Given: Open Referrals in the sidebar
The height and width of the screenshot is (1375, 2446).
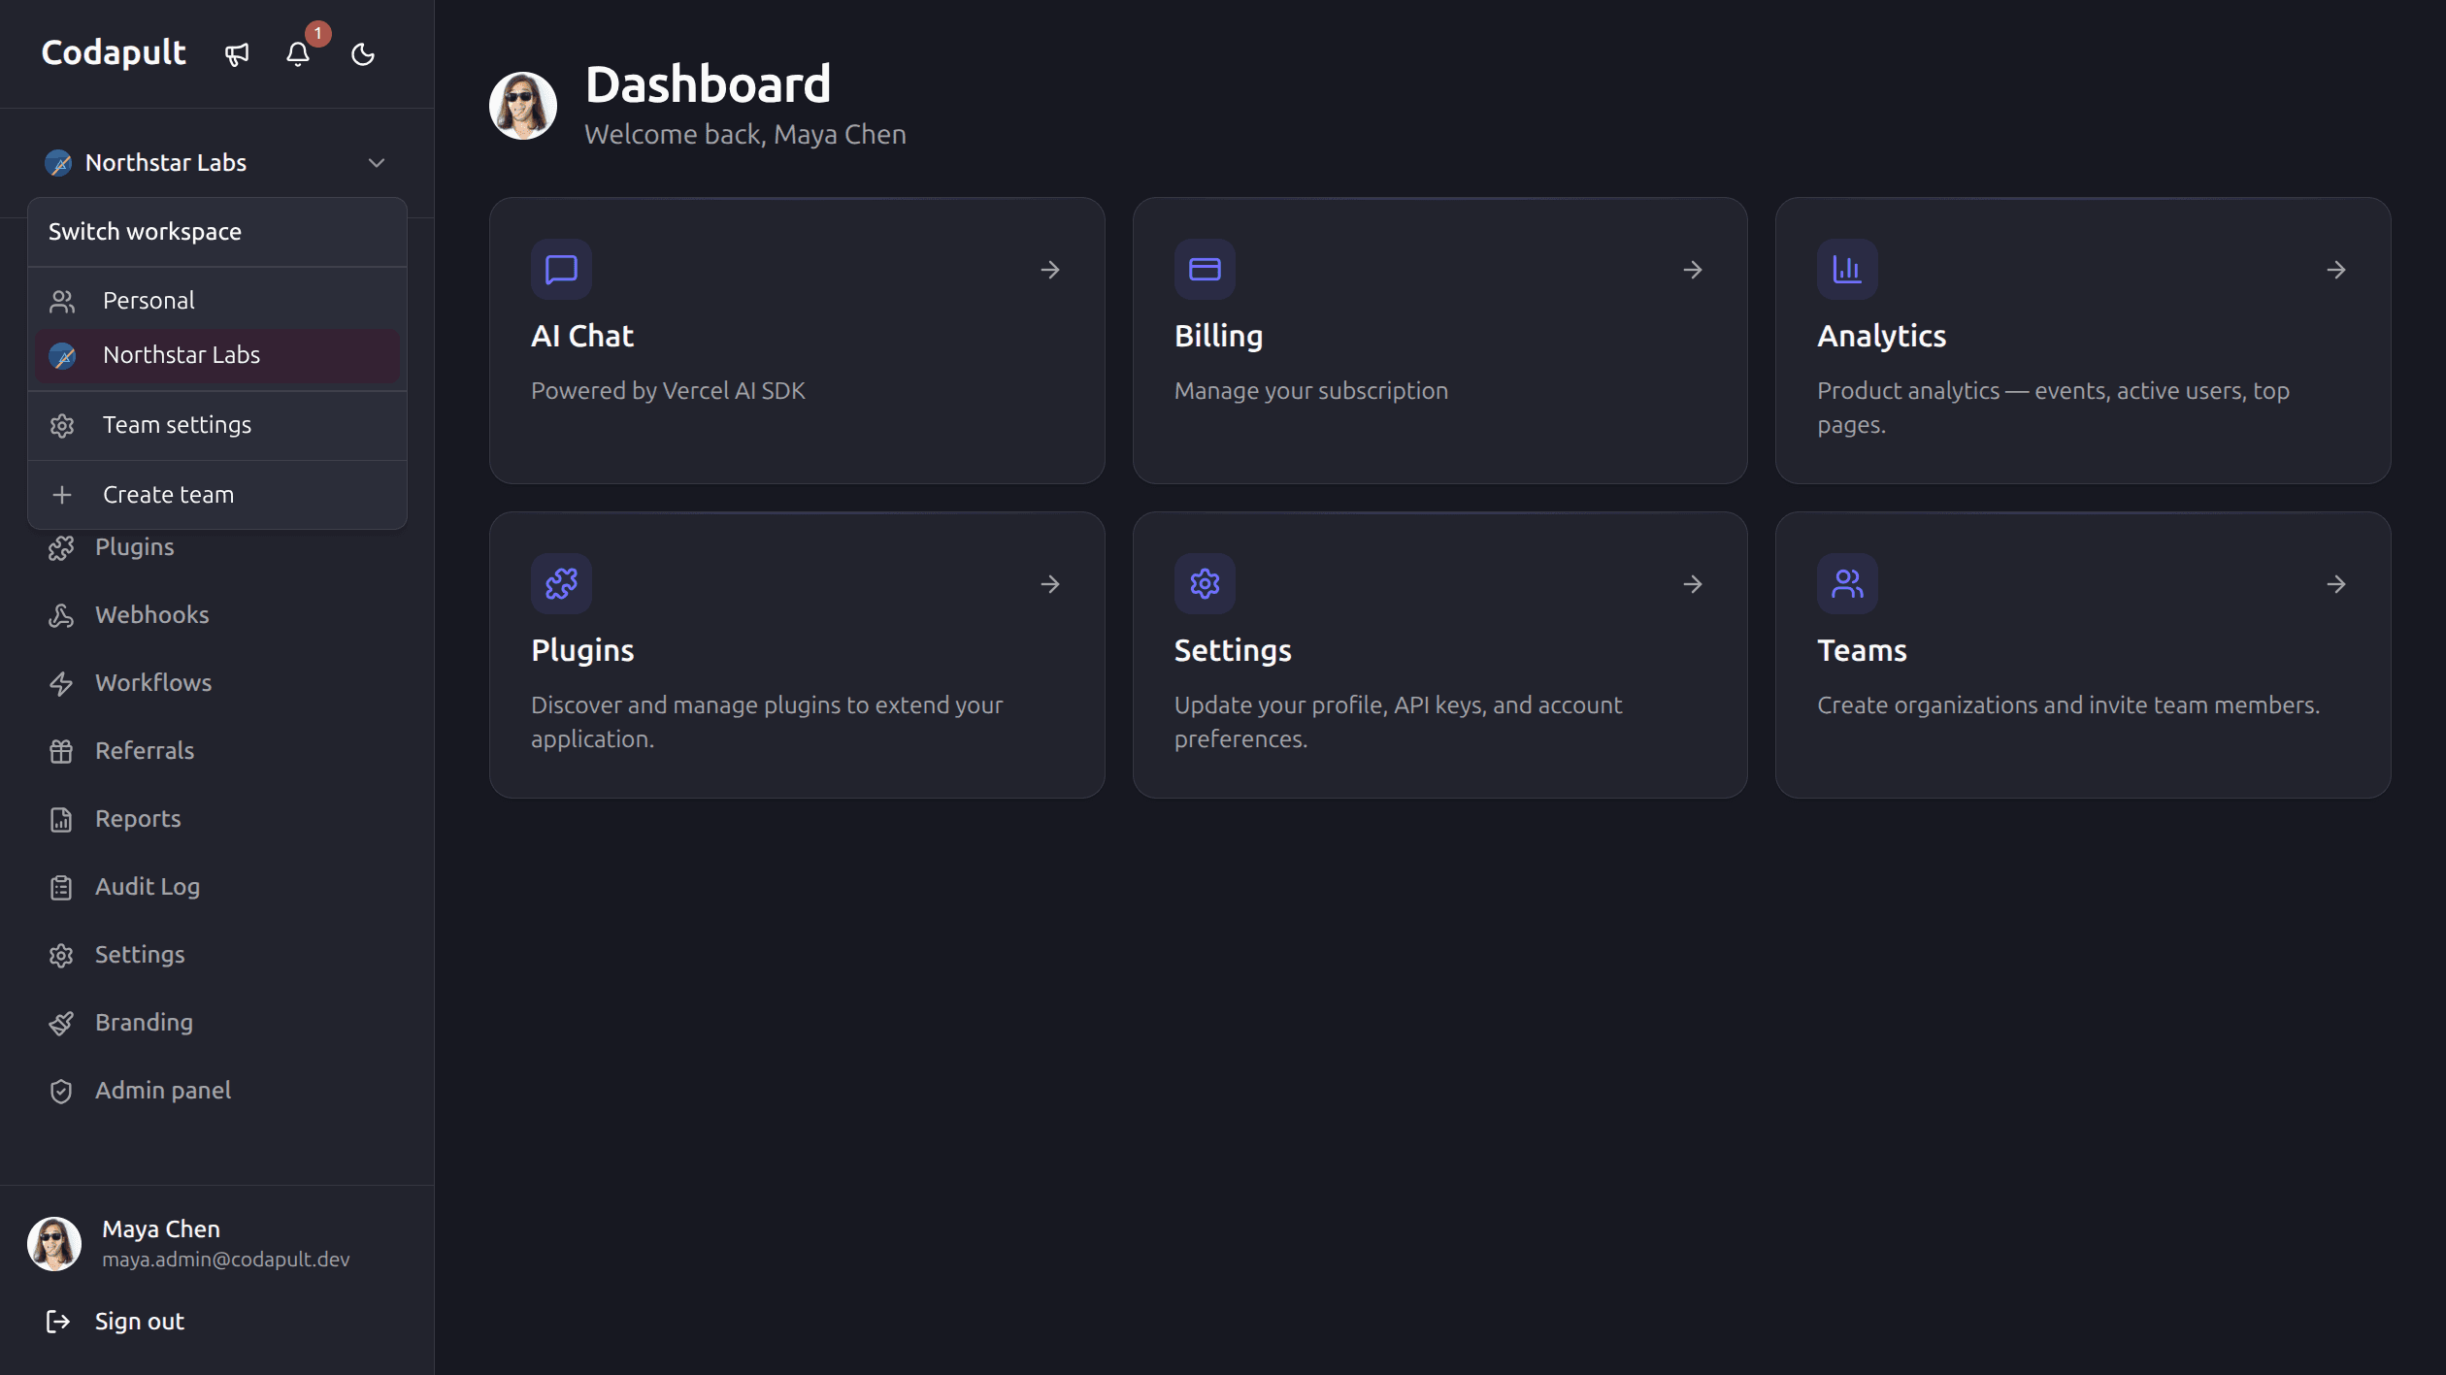Looking at the screenshot, I should [216, 751].
